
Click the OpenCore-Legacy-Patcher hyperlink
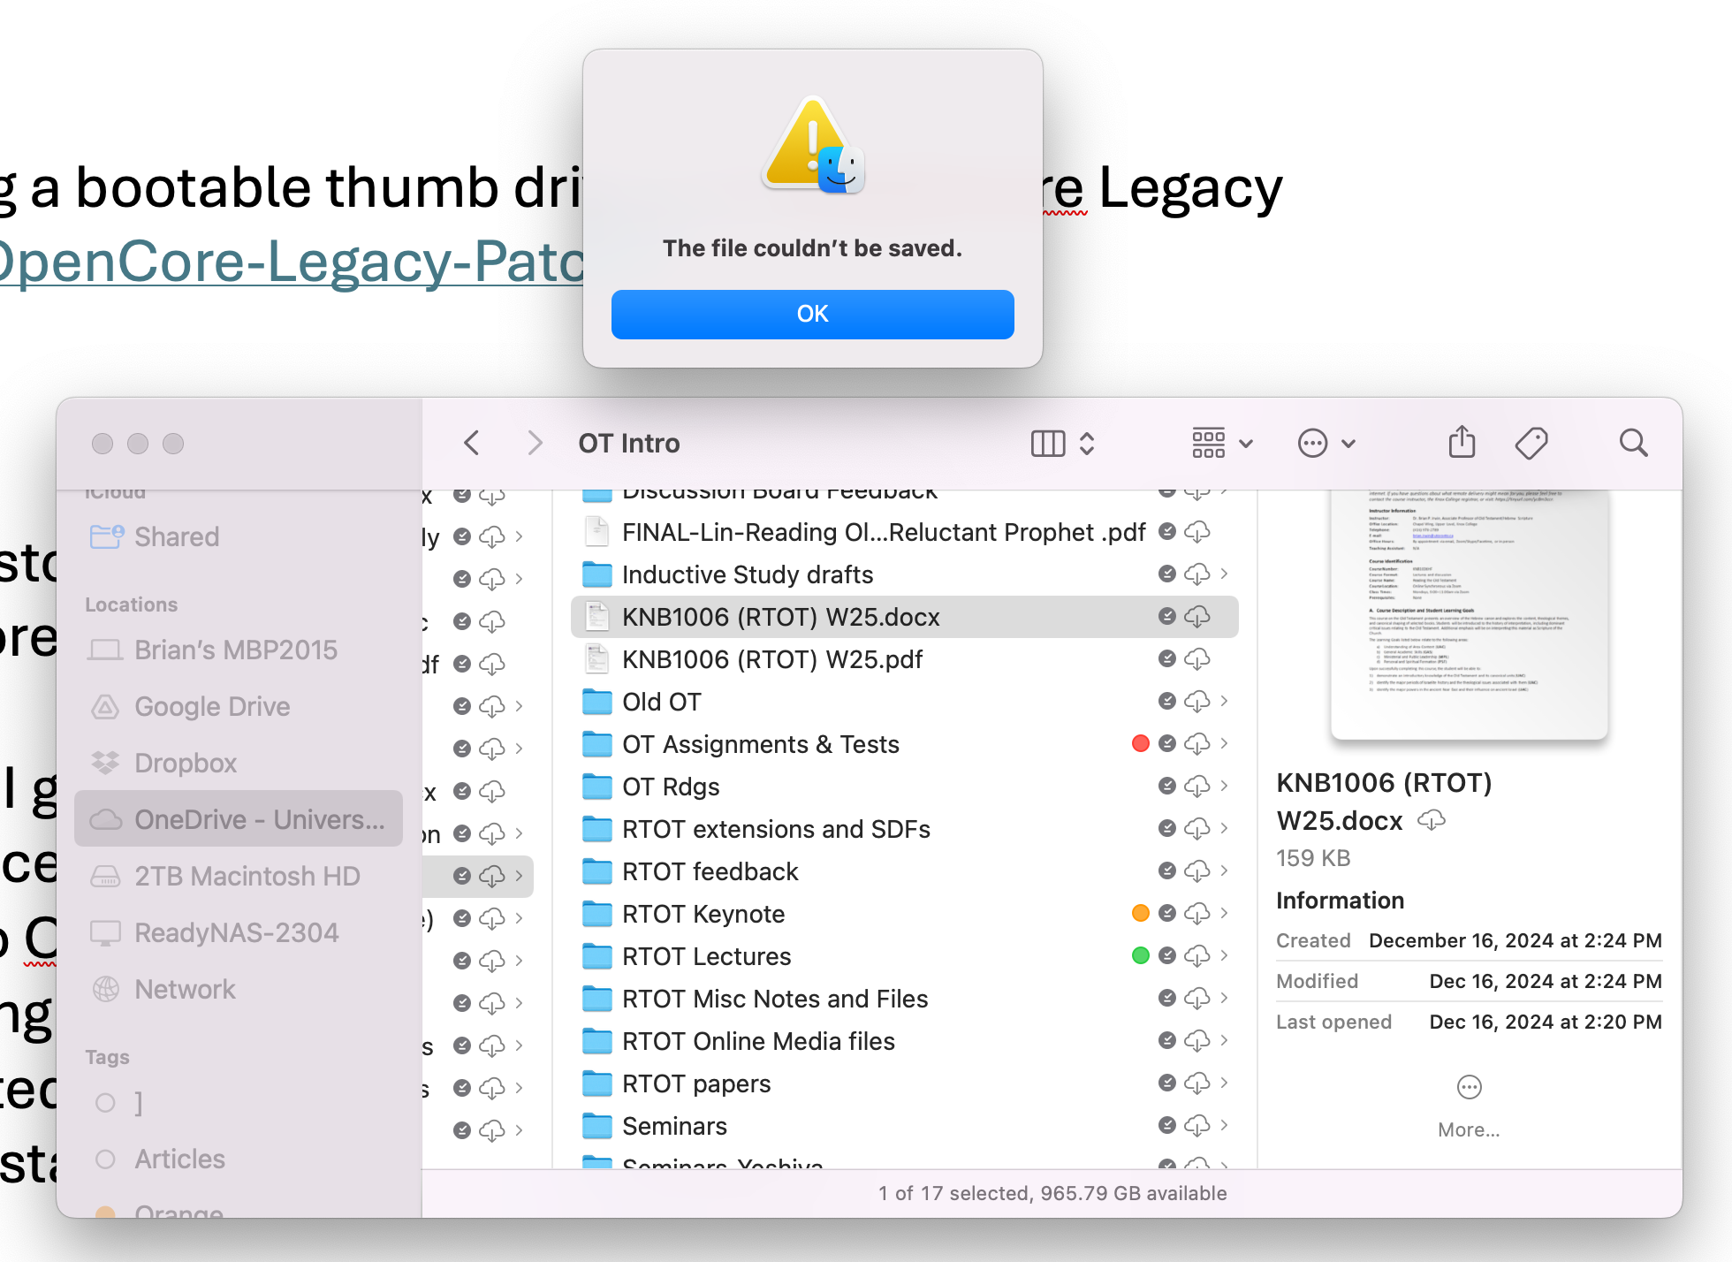[292, 262]
